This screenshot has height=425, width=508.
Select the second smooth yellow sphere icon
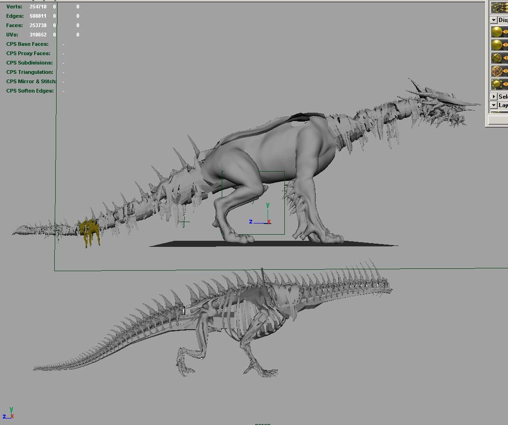[x=496, y=45]
